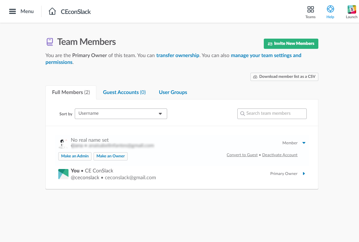Click the Invite New Members button

click(x=291, y=44)
